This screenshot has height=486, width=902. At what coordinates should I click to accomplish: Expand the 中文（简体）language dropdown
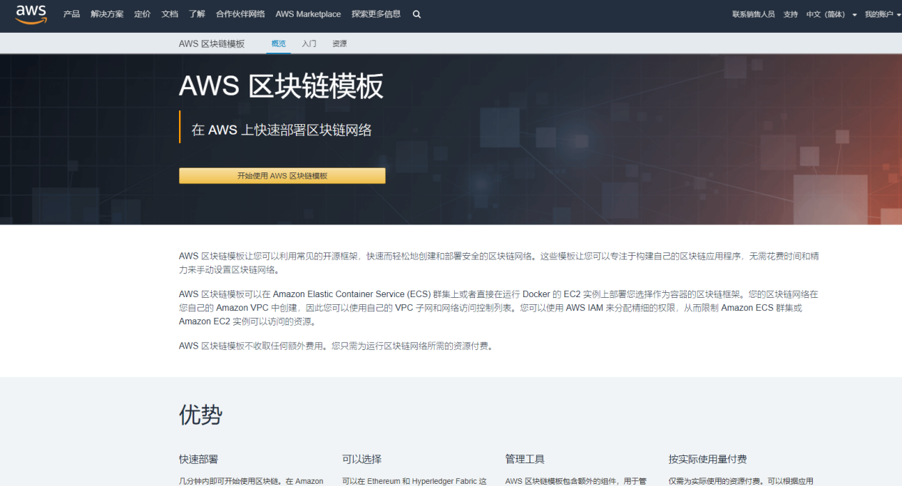tap(831, 14)
